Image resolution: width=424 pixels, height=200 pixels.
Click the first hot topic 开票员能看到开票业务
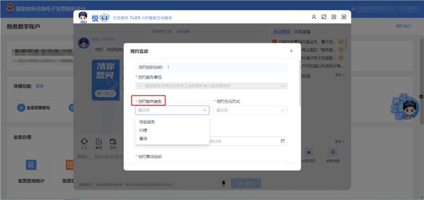[307, 42]
